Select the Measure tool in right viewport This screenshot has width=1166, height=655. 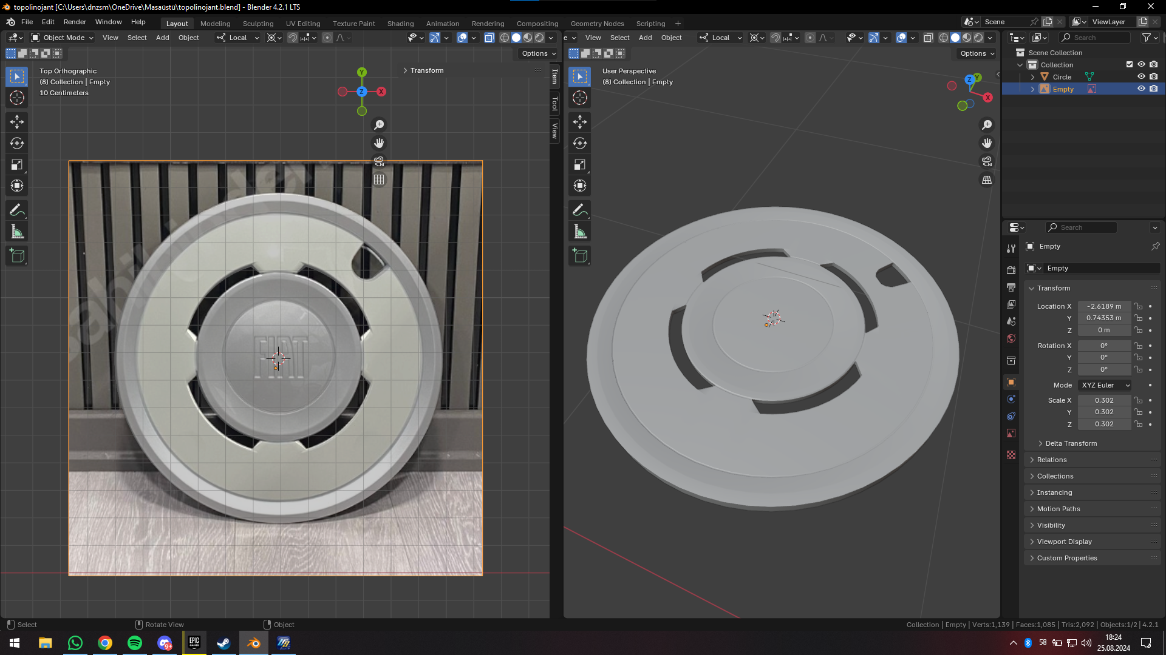pyautogui.click(x=579, y=232)
